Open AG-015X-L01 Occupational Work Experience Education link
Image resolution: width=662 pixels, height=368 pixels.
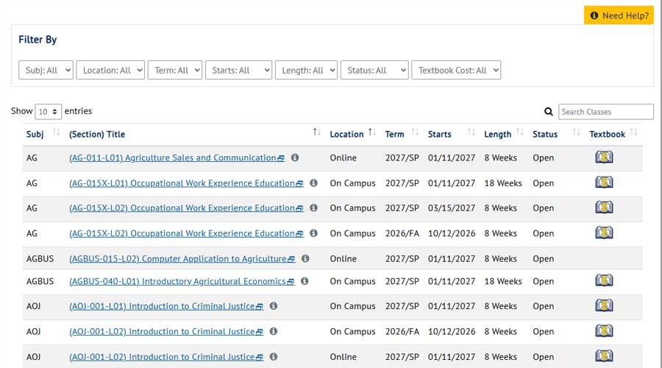(186, 183)
